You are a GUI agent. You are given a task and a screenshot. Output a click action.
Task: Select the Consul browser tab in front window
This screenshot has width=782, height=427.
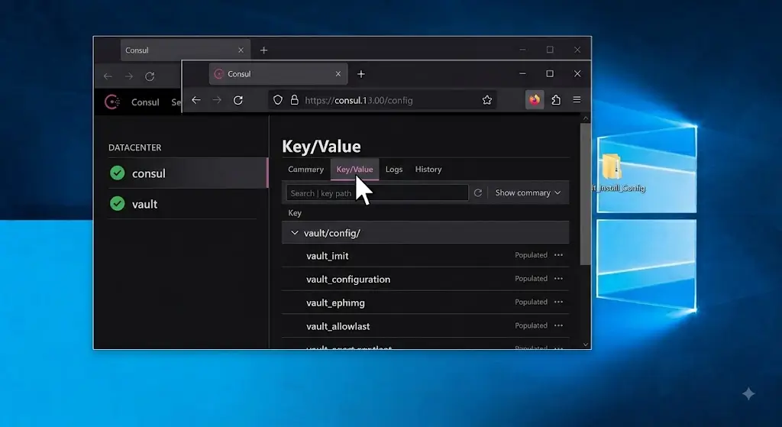tap(278, 74)
